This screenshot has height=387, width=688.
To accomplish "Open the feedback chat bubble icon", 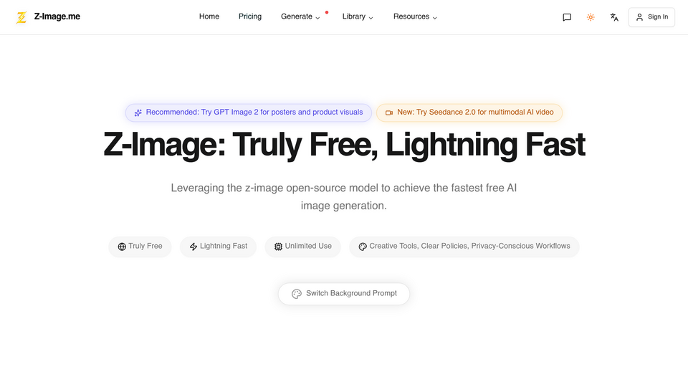I will pos(567,17).
